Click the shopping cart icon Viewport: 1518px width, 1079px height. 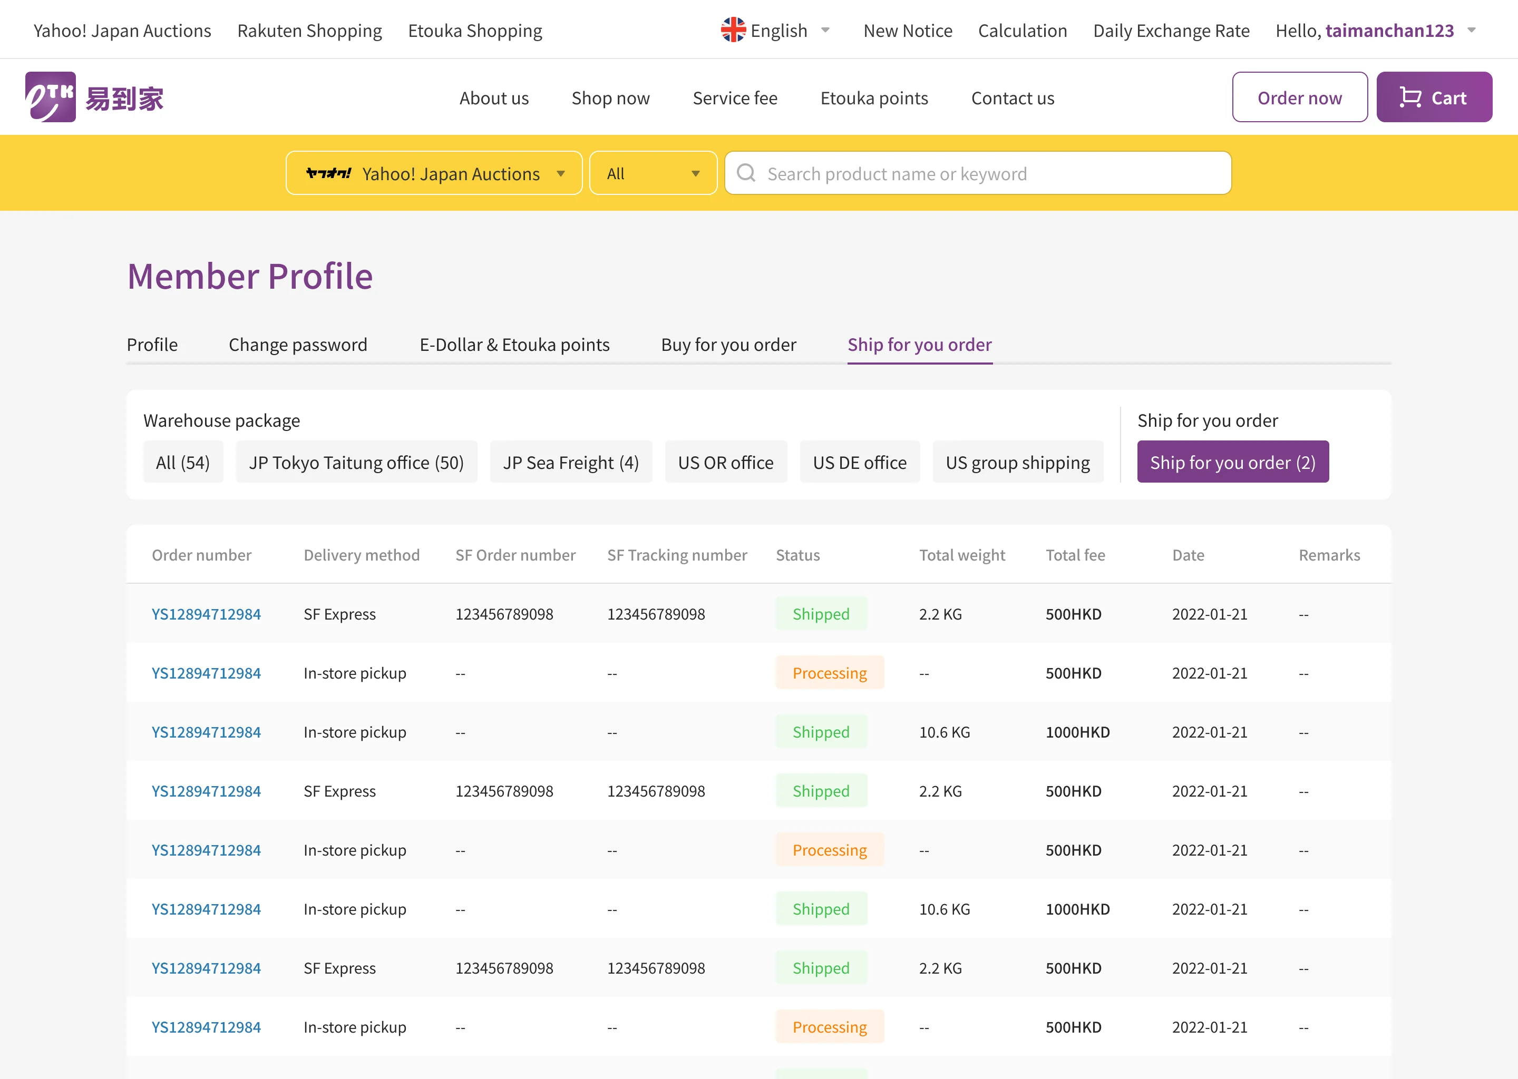(1409, 97)
